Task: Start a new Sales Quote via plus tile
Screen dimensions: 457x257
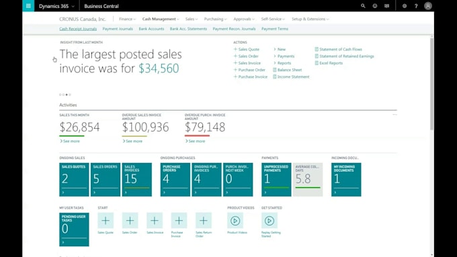Action: (106, 221)
